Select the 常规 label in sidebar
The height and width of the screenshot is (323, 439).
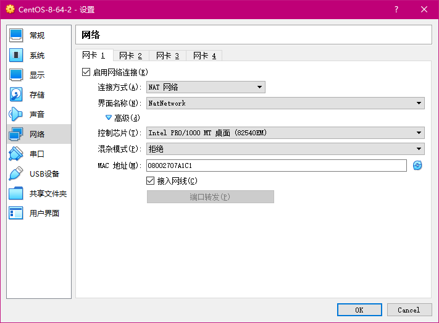click(x=37, y=36)
